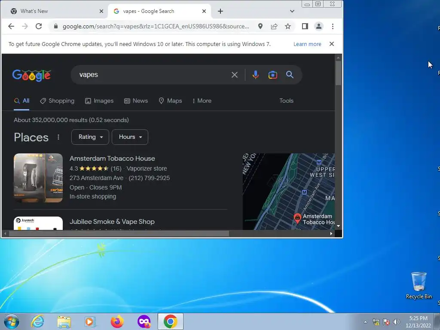Screen dimensions: 440x330
Task: Open the Amsterdam Tobacco House listing title
Action: (112, 159)
